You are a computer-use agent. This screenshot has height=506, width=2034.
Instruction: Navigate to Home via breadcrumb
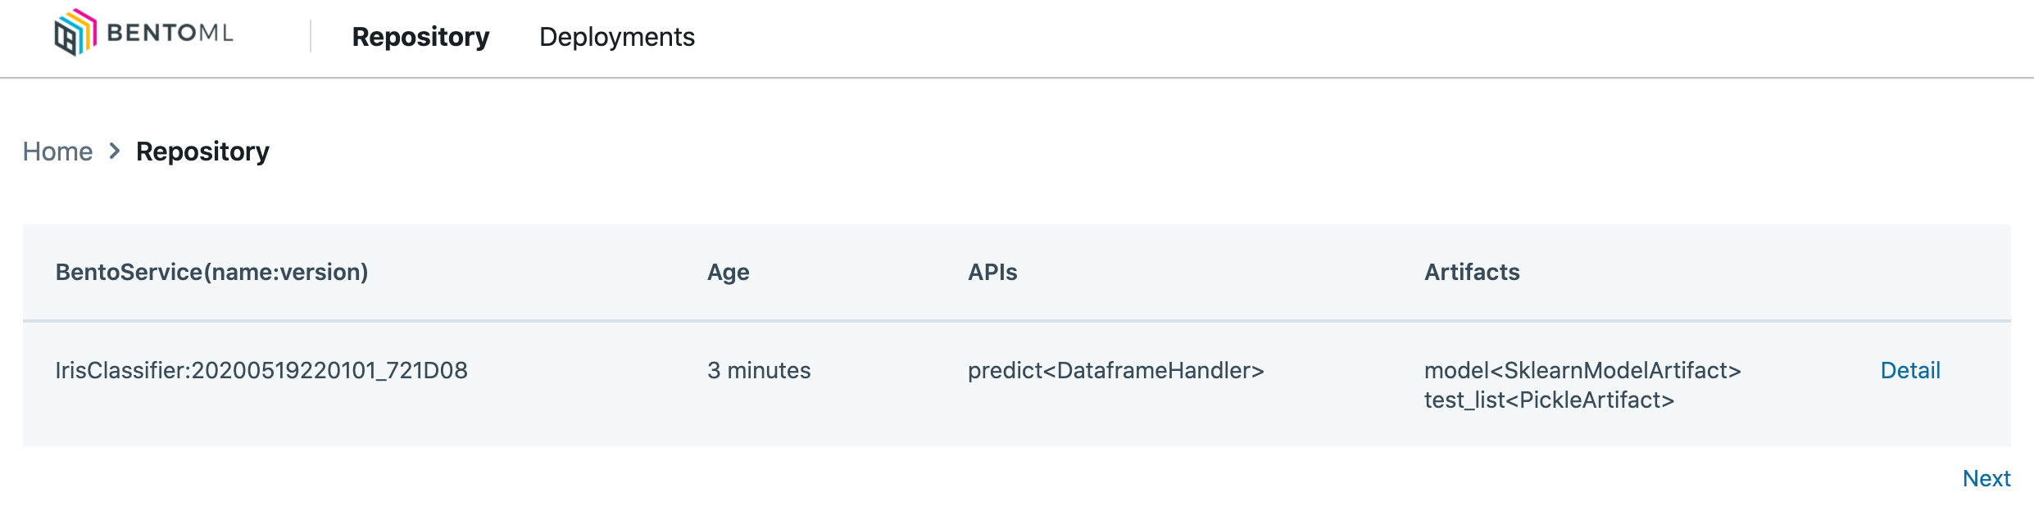coord(57,151)
